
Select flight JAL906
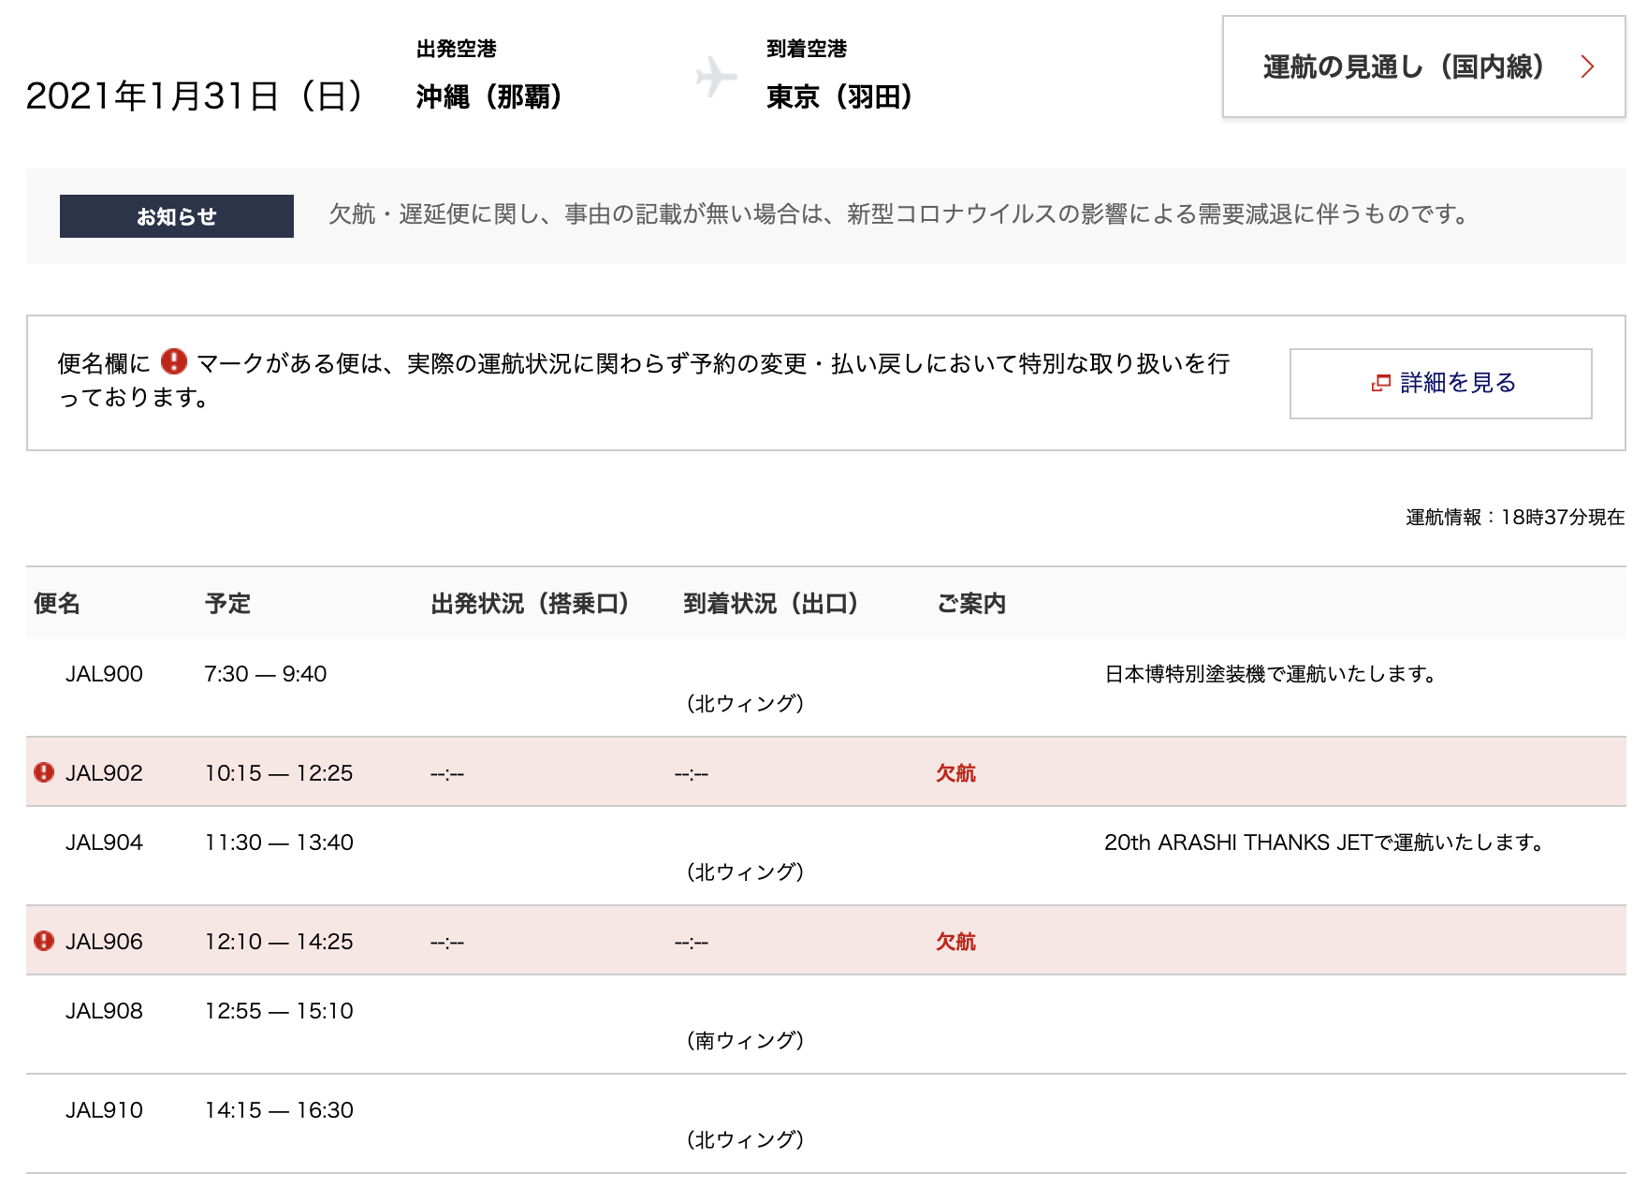coord(104,942)
